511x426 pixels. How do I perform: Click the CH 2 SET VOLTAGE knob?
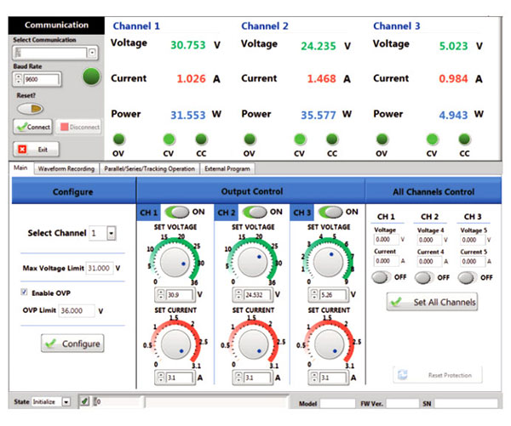coord(252,262)
